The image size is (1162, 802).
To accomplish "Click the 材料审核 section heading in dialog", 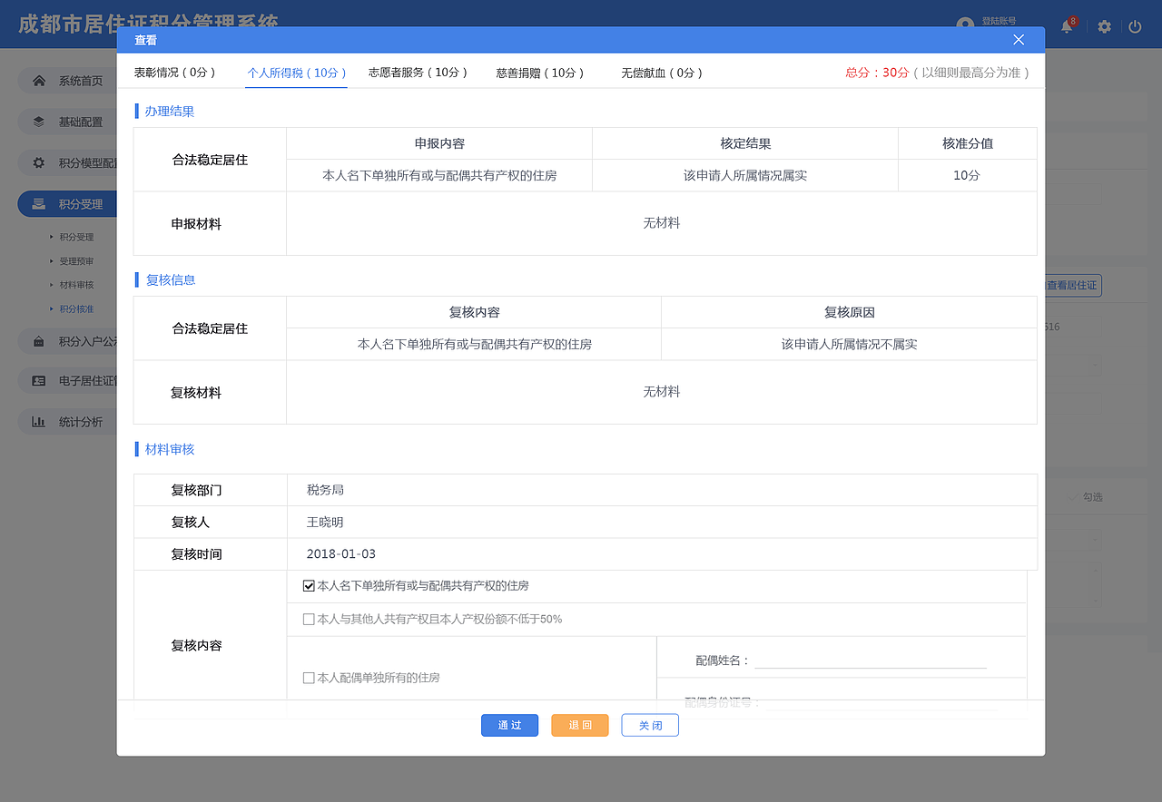I will pos(170,449).
